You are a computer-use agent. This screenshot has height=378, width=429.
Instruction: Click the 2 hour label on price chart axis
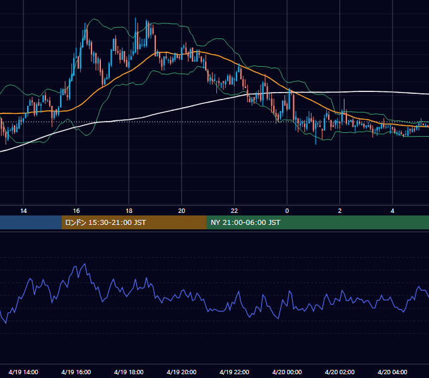point(340,211)
